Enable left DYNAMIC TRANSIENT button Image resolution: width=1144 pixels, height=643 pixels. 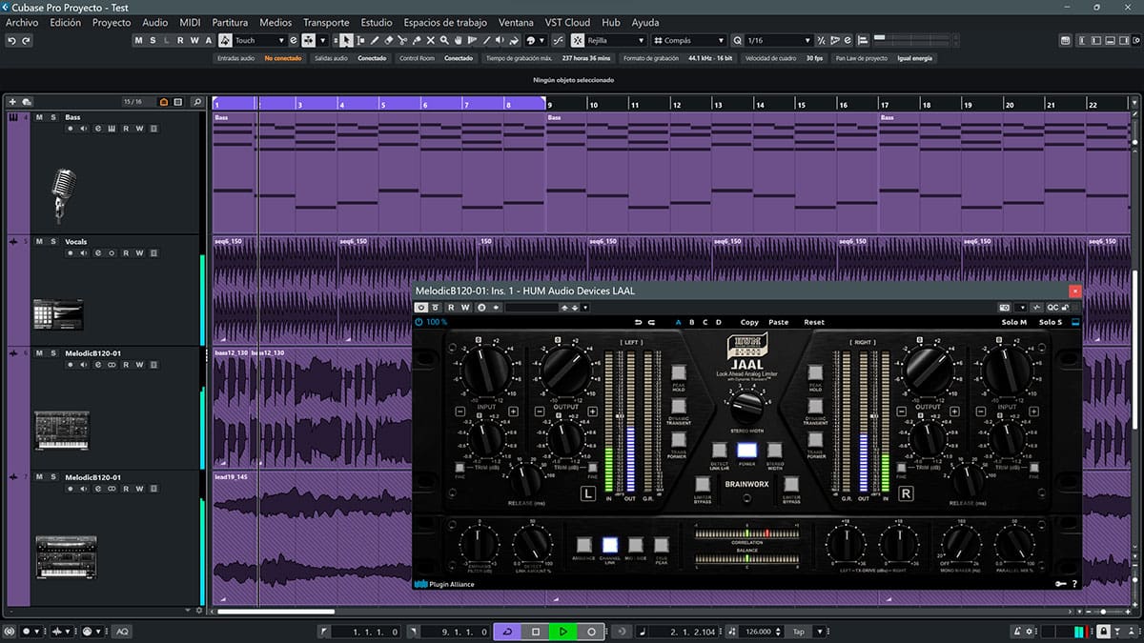coord(678,407)
